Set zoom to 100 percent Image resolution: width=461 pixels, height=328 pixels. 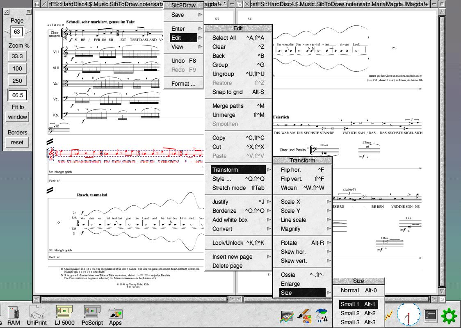(17, 68)
